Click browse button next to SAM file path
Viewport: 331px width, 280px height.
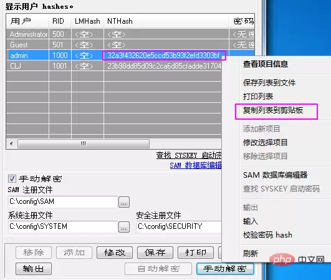point(124,202)
